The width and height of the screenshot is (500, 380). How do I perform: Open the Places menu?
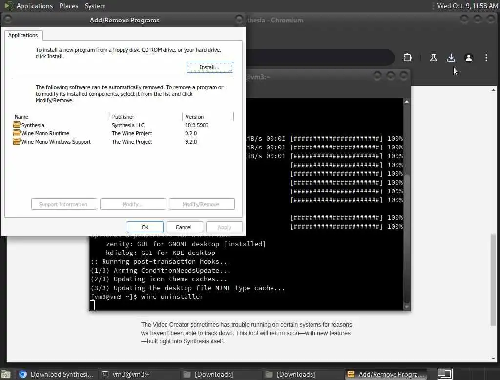[x=68, y=6]
